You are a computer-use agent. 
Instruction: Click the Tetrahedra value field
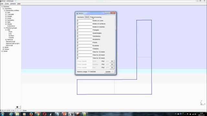(x=84, y=36)
